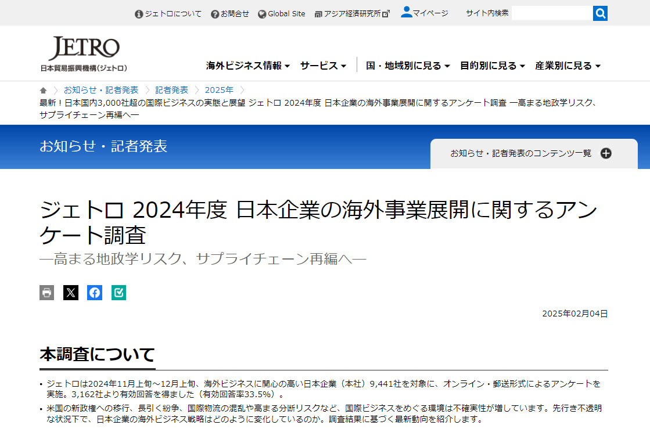
Task: Click the 本調査について section heading
Action: pyautogui.click(x=97, y=355)
